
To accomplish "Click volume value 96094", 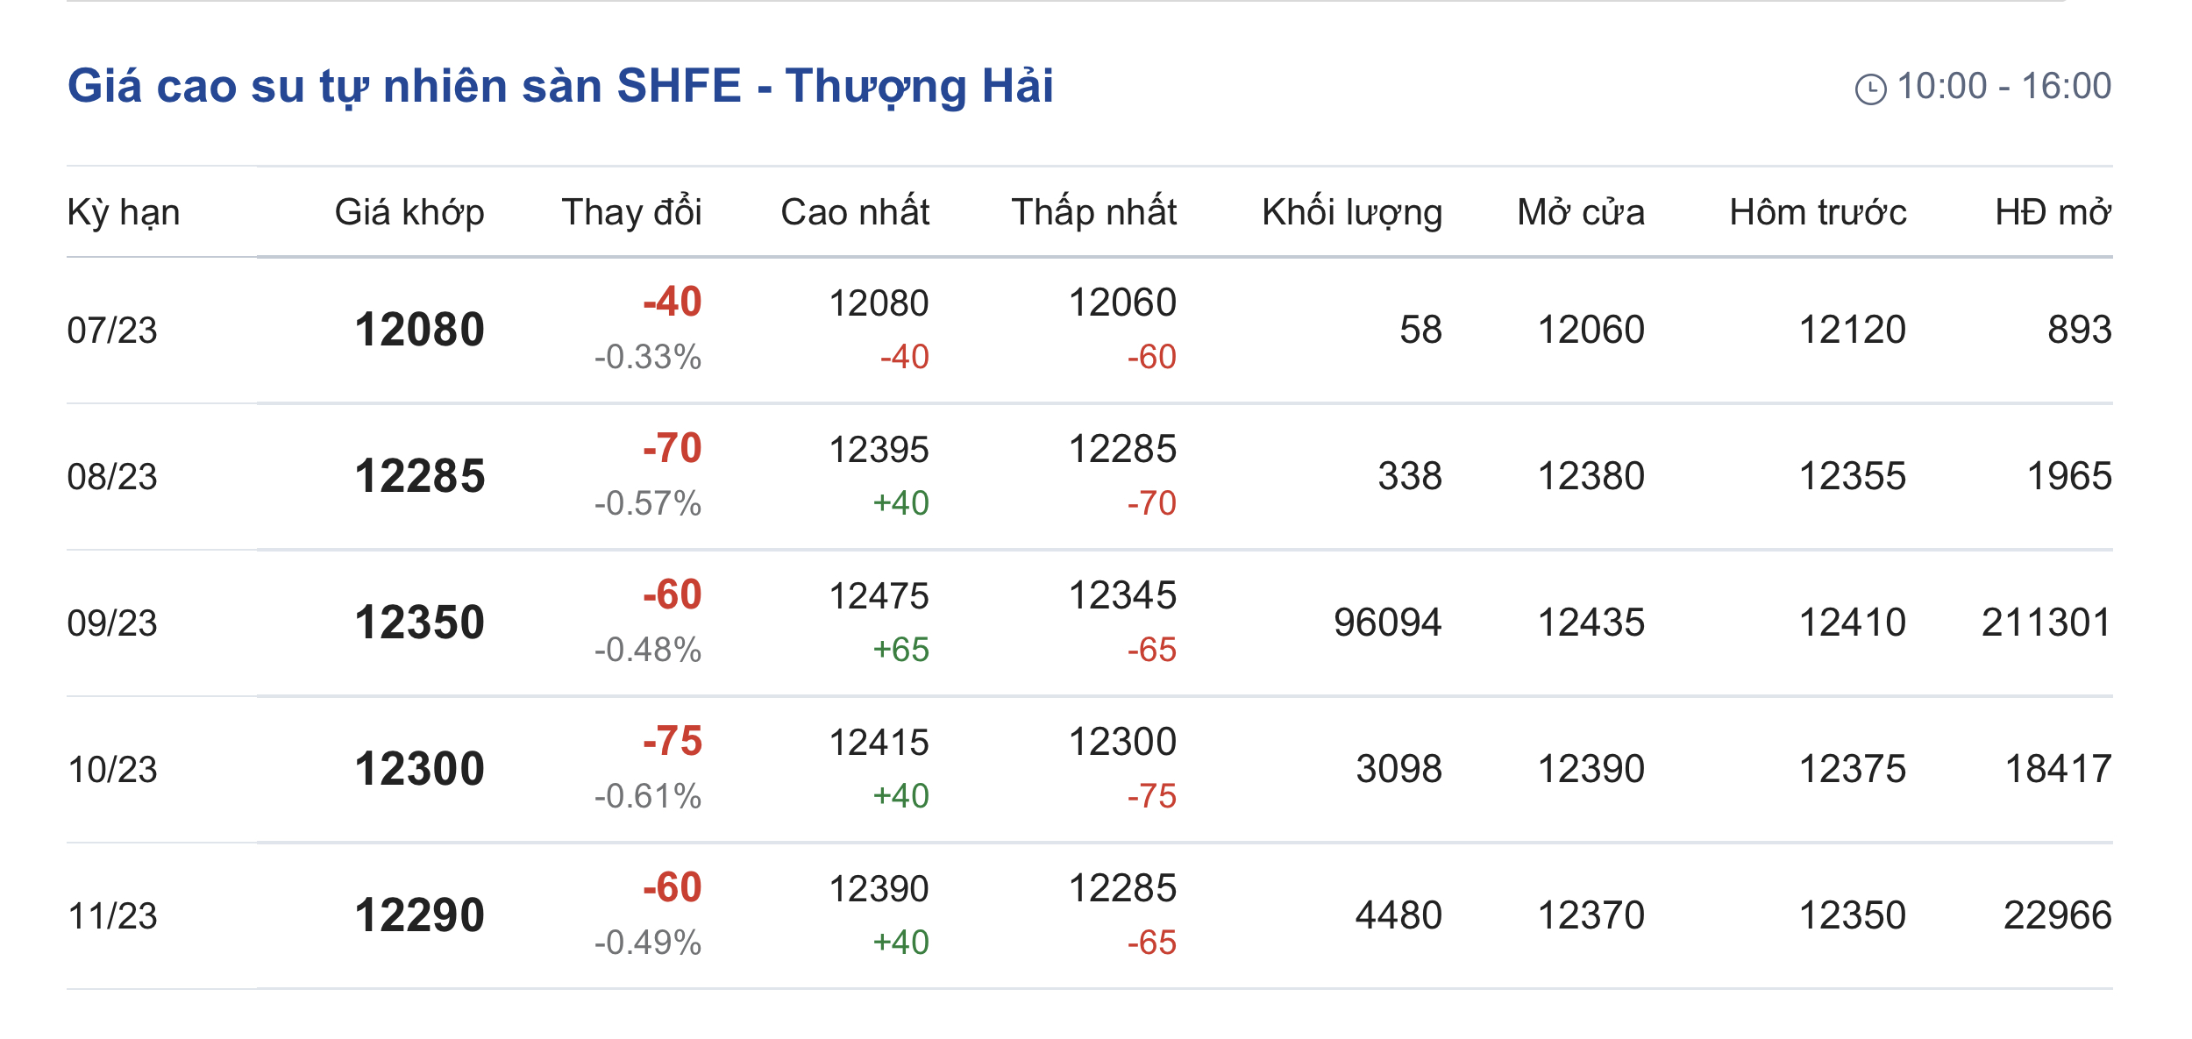I will (1387, 623).
